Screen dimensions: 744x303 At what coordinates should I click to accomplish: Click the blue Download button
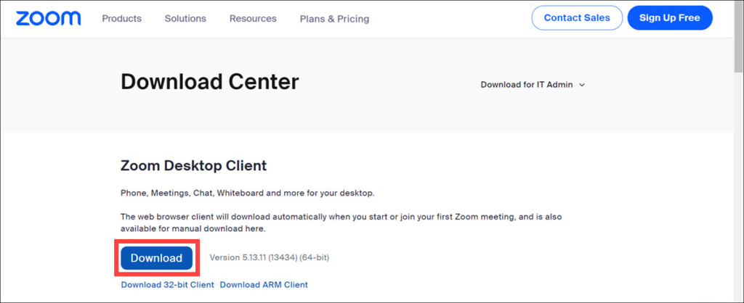pyautogui.click(x=156, y=258)
